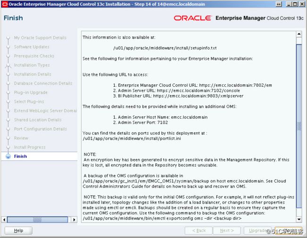This screenshot has width=307, height=238.
Task: Click the horizontal scrollbar thumb under the steps list
Action: coord(37,220)
